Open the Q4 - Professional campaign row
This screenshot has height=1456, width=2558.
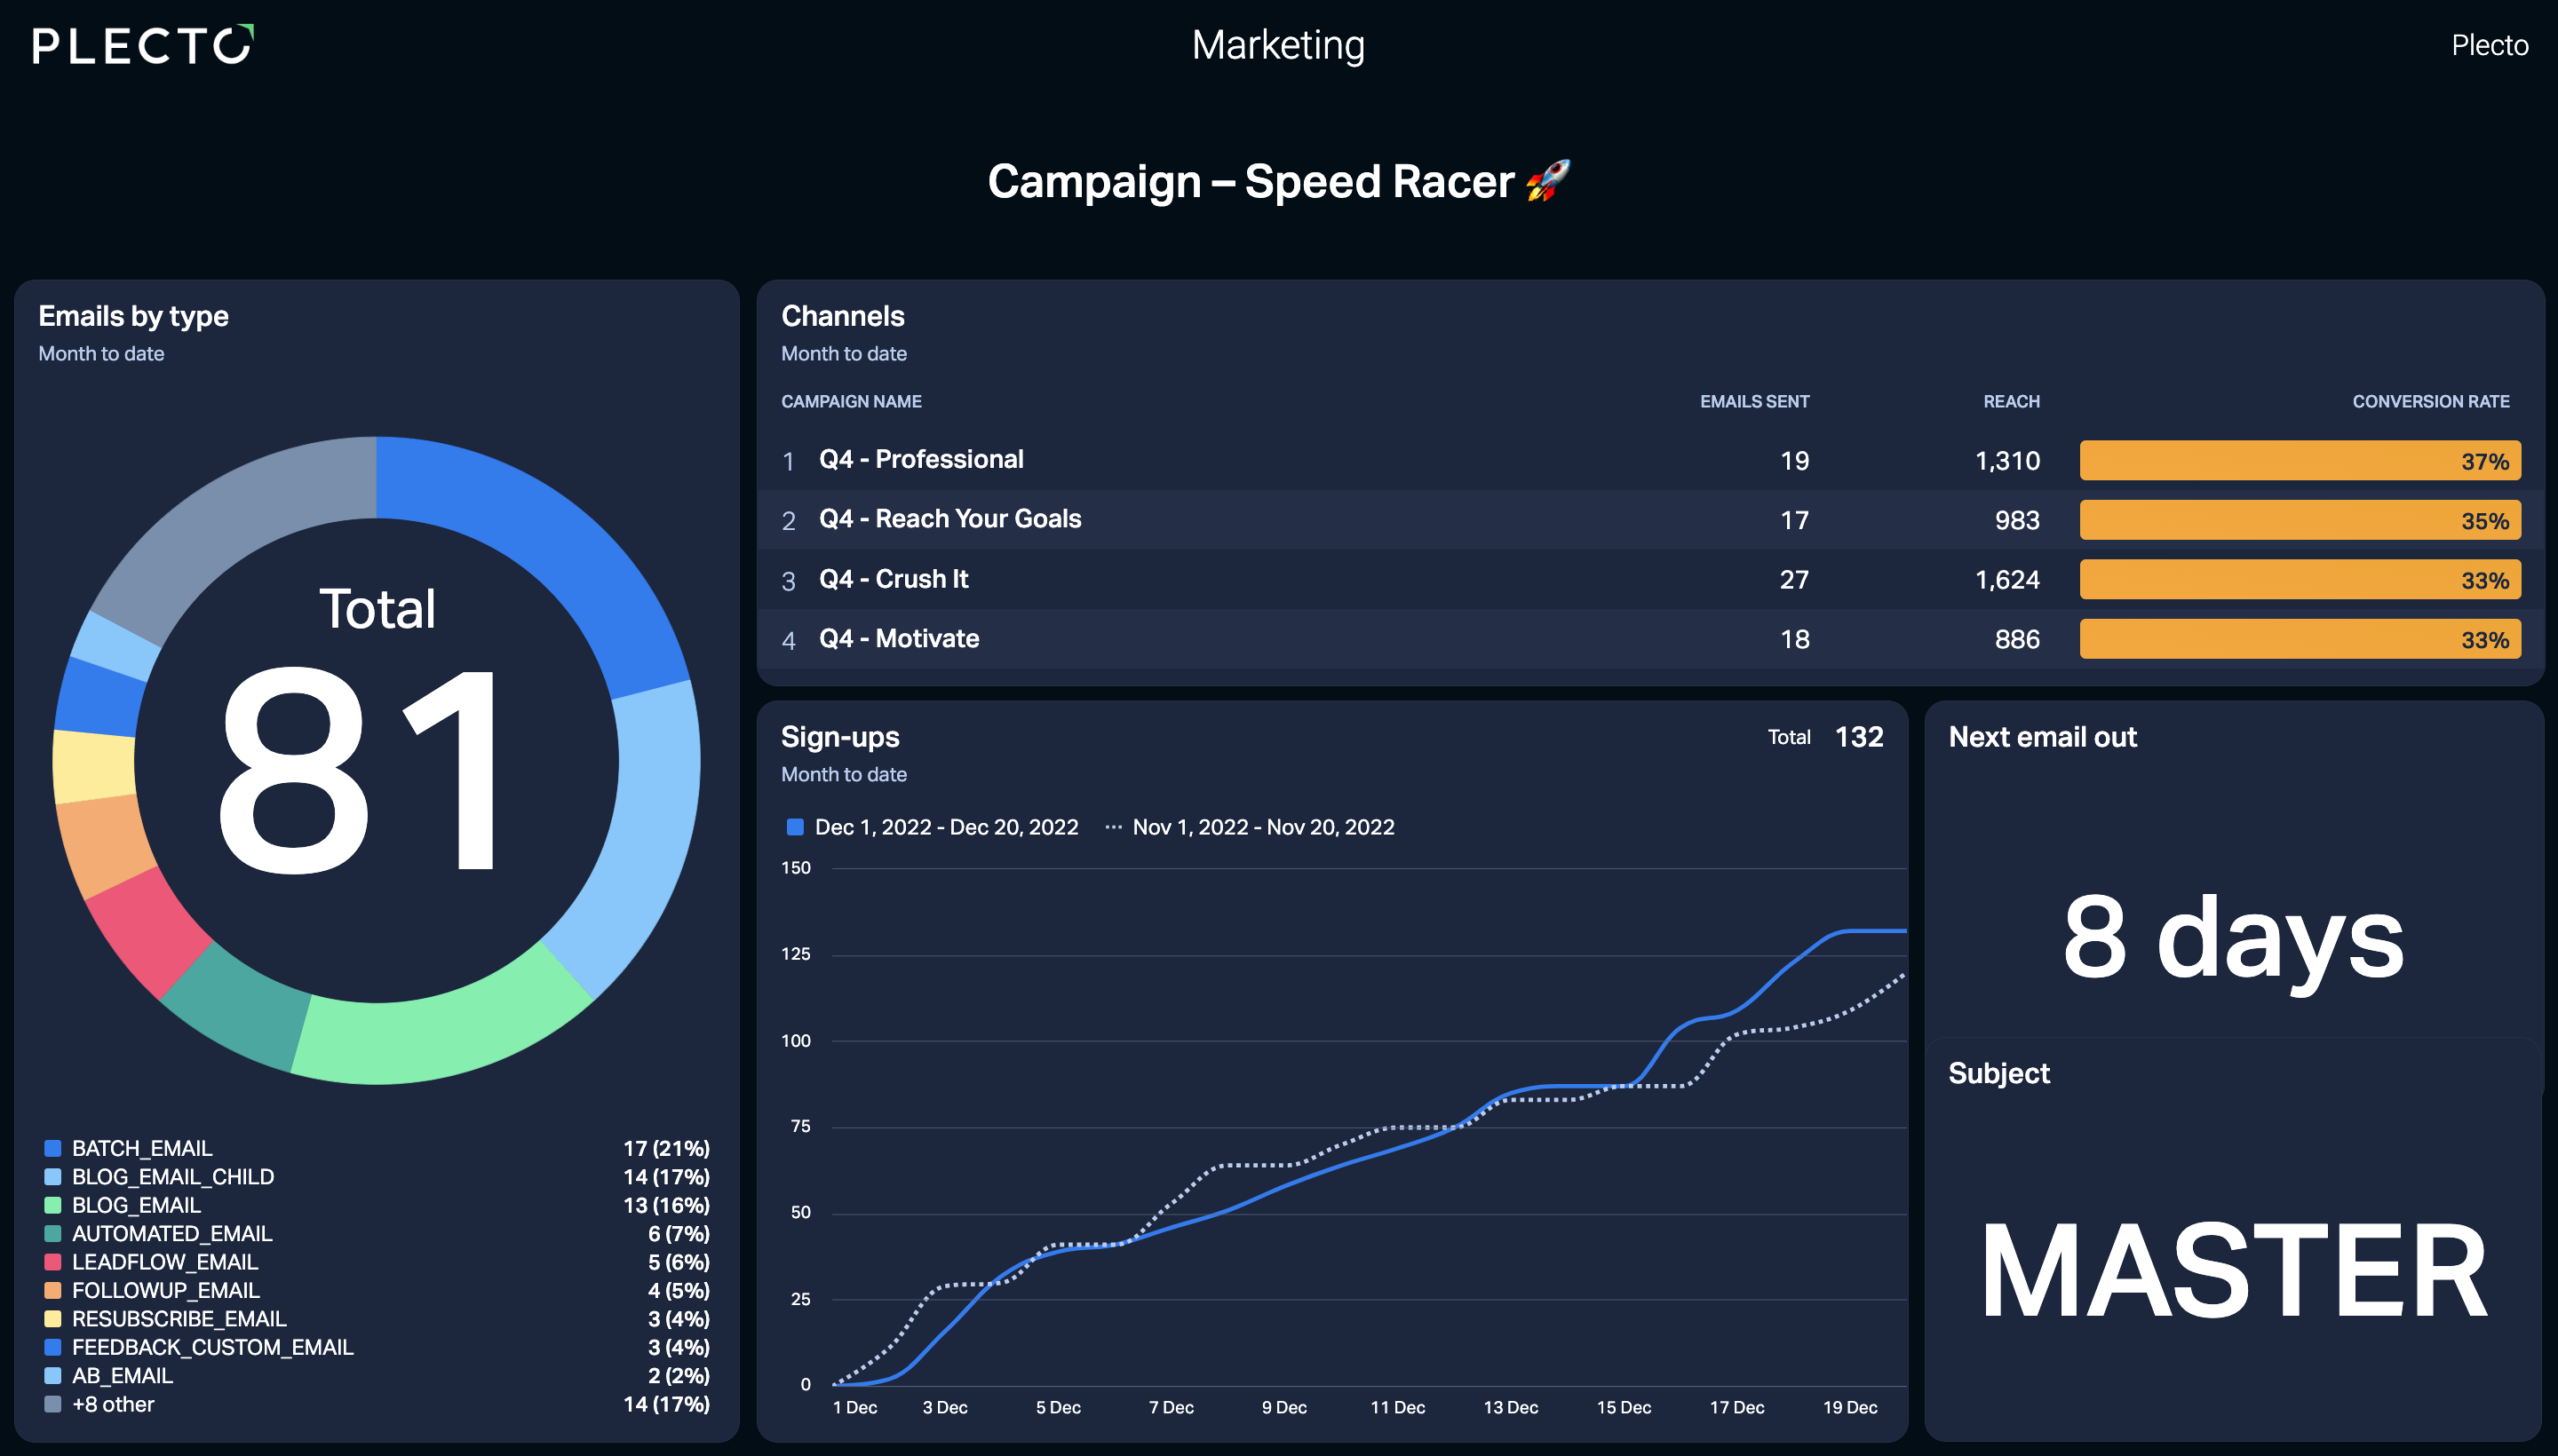coord(1649,460)
